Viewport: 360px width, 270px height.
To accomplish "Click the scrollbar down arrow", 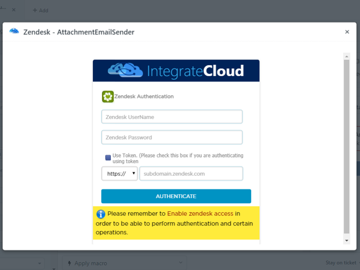I will tap(347, 240).
